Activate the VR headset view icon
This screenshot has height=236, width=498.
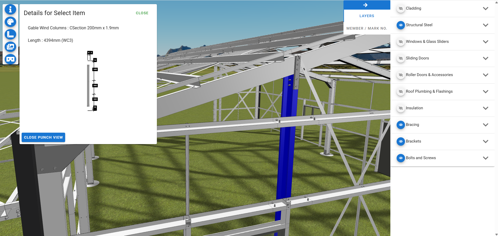coord(10,59)
